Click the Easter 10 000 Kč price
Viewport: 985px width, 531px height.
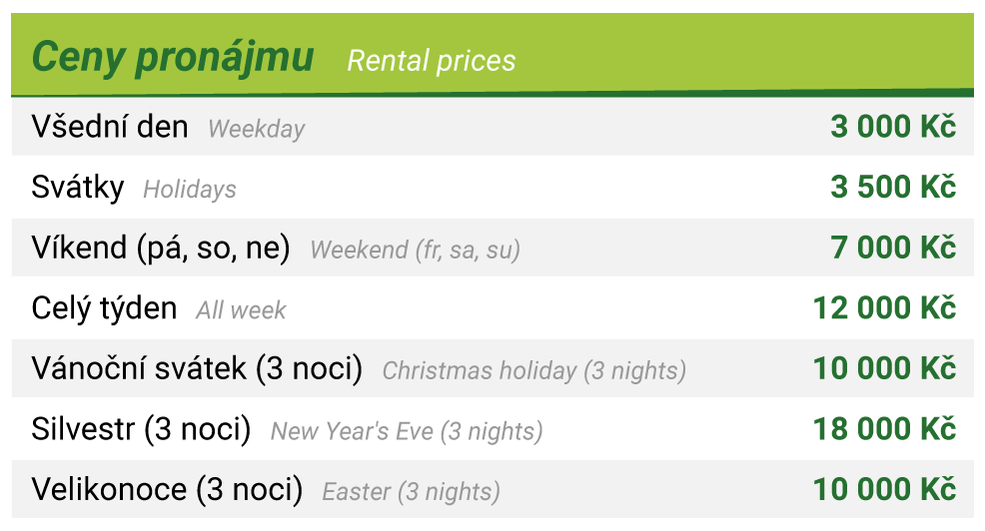pos(884,489)
